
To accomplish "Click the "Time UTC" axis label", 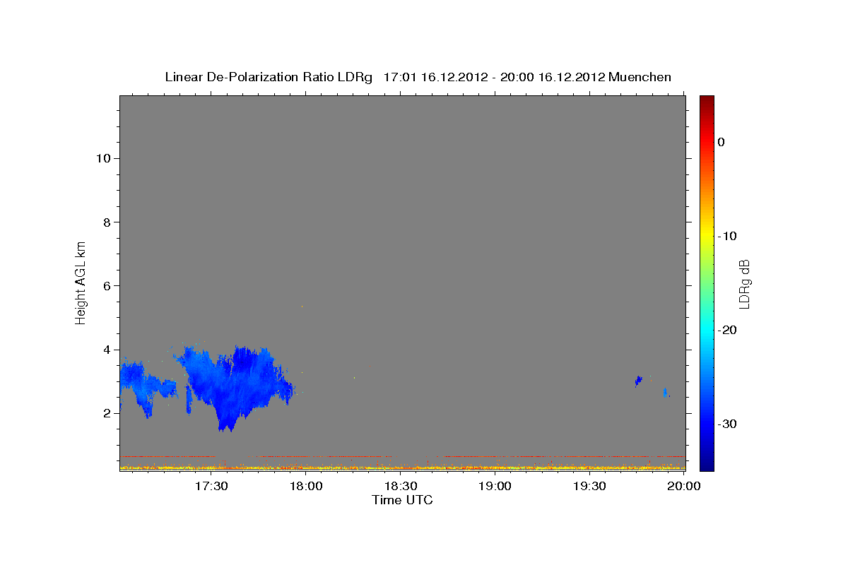I will pos(402,500).
